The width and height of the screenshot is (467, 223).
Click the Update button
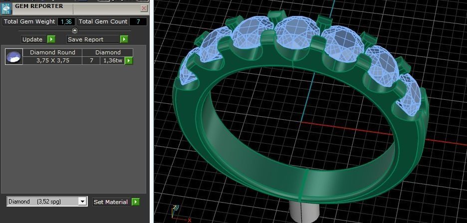[x=34, y=39]
